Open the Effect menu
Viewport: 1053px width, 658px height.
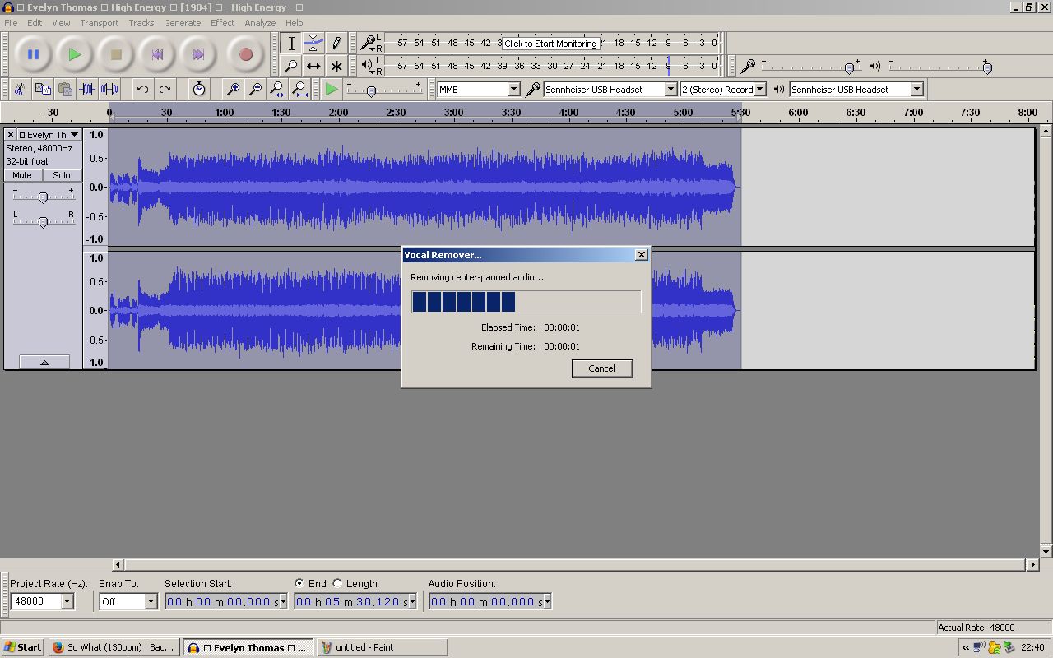(222, 23)
